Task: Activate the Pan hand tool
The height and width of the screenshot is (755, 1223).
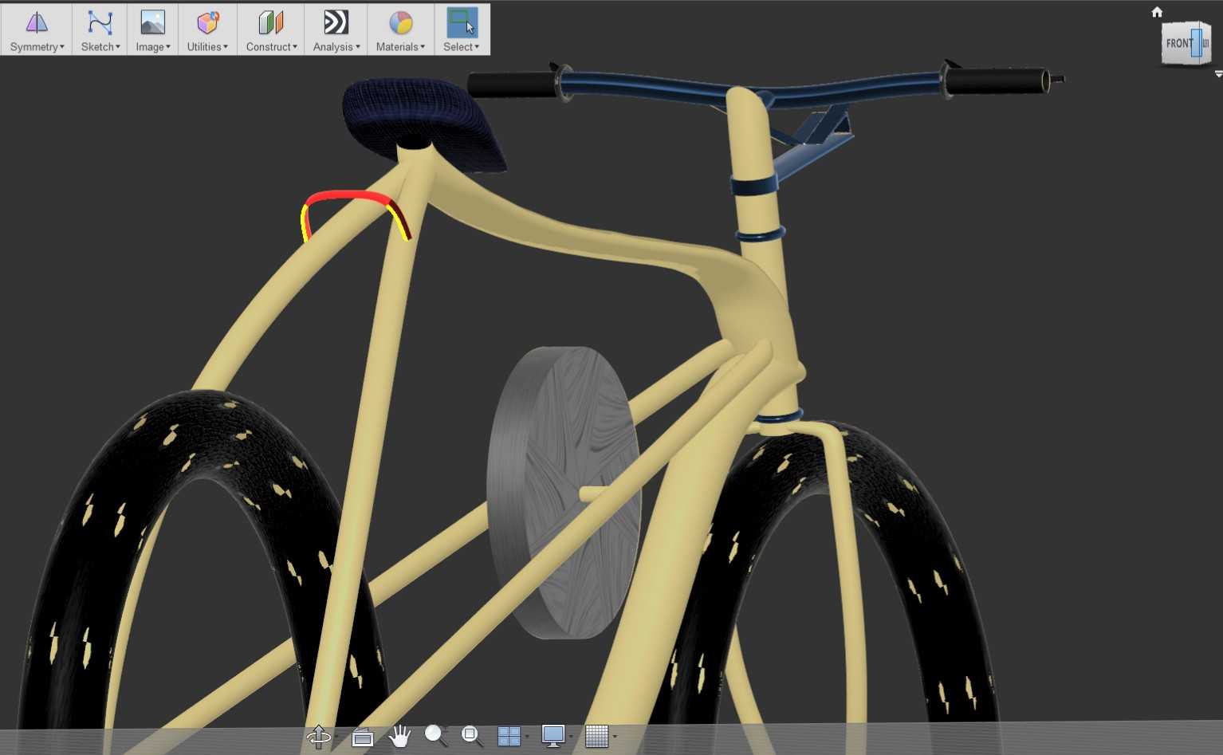Action: coord(399,736)
